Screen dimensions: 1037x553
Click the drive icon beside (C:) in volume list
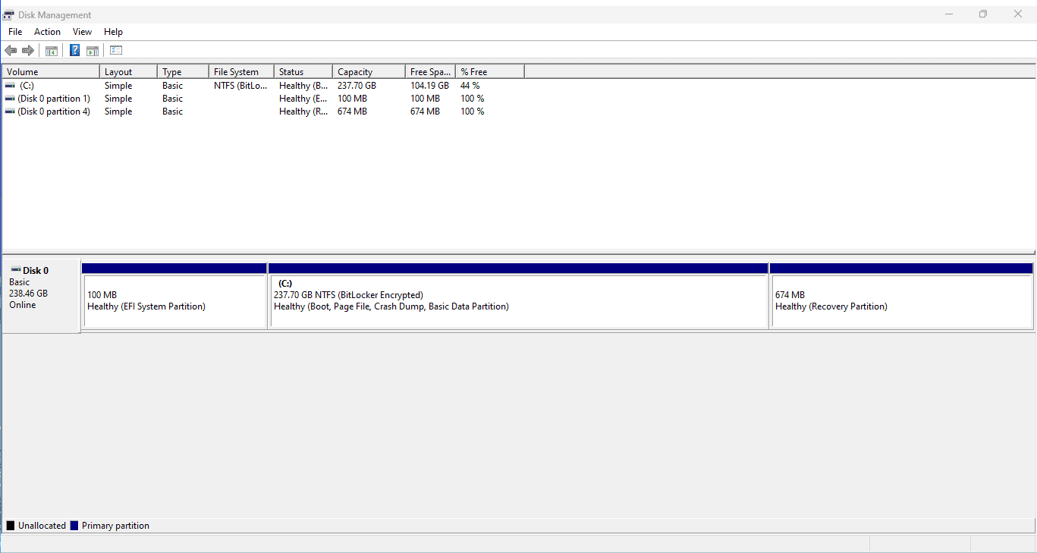[10, 86]
